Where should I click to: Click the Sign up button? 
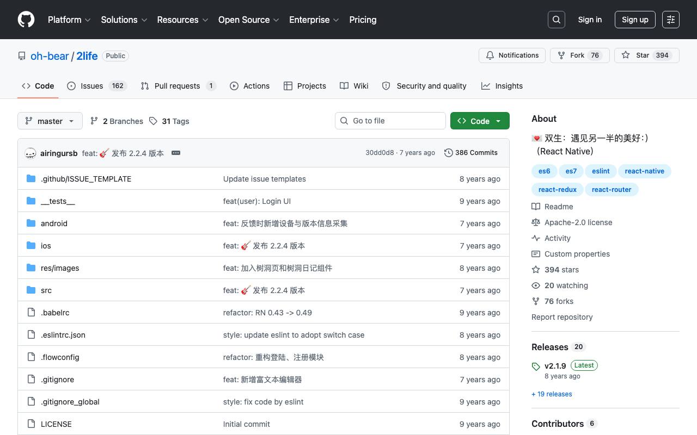pos(635,20)
